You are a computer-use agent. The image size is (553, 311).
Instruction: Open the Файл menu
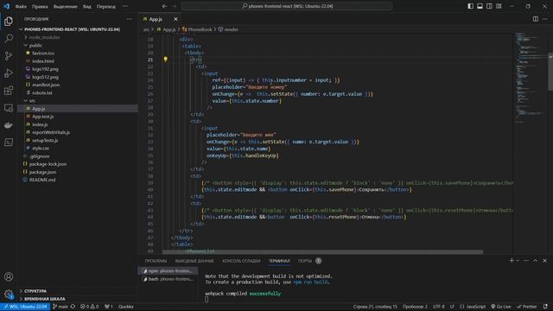click(x=21, y=6)
